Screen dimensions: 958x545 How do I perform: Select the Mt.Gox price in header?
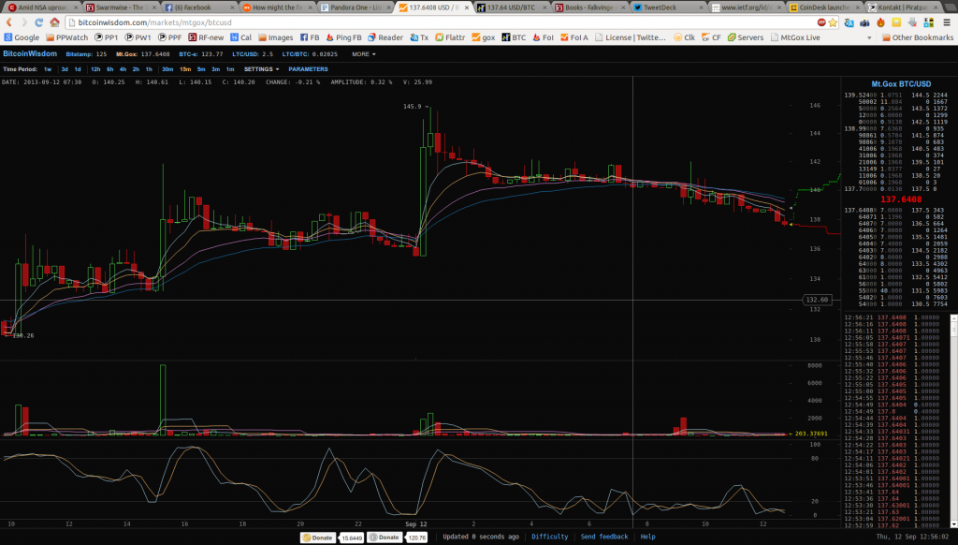[143, 54]
